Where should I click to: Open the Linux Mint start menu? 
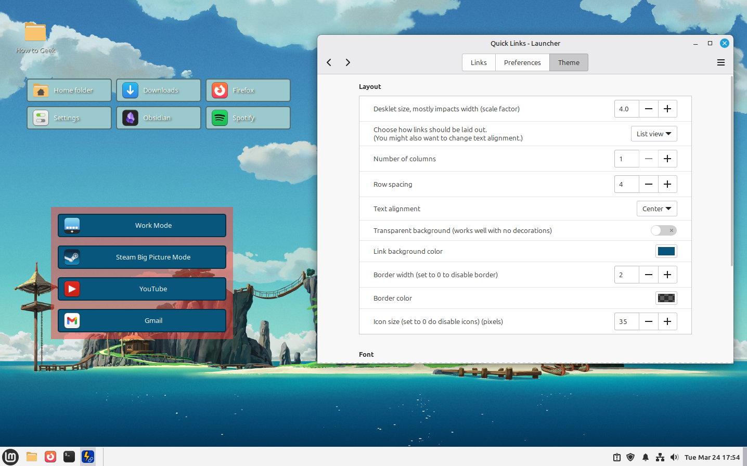(10, 457)
